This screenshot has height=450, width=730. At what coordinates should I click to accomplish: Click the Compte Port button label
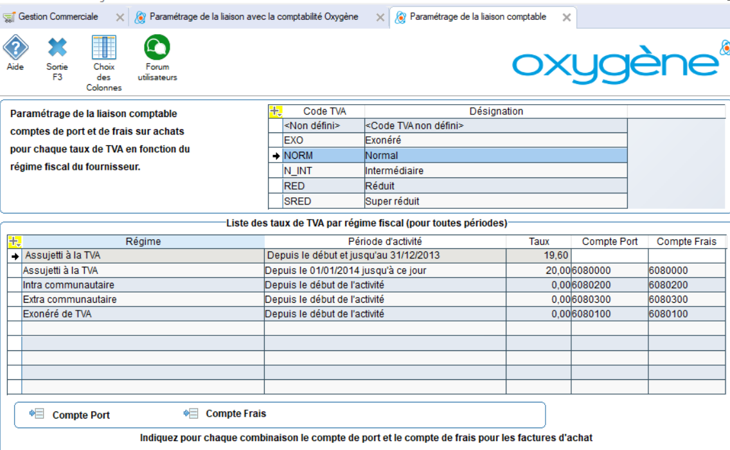(x=81, y=415)
